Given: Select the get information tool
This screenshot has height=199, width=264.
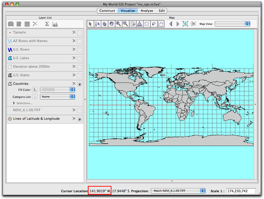Looking at the screenshot, I should (x=97, y=24).
